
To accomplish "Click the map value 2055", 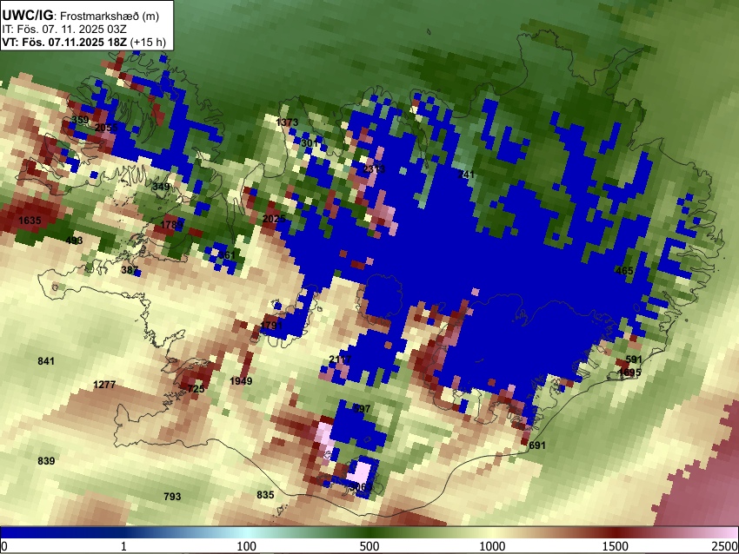I will coord(106,128).
